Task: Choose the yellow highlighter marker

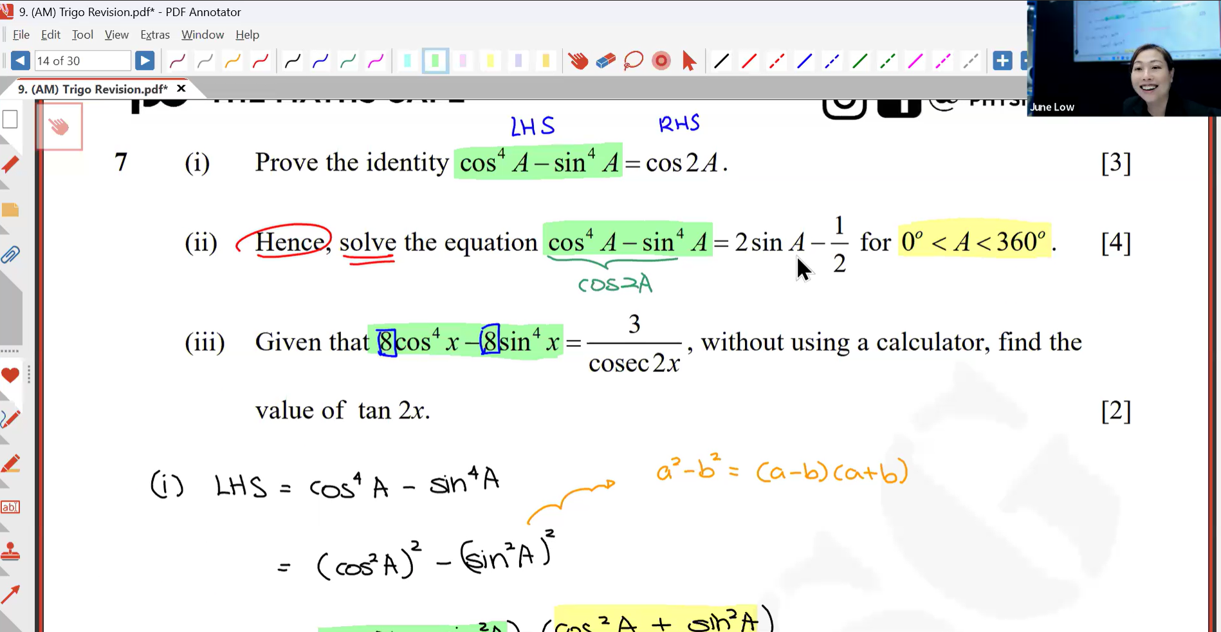Action: tap(490, 61)
